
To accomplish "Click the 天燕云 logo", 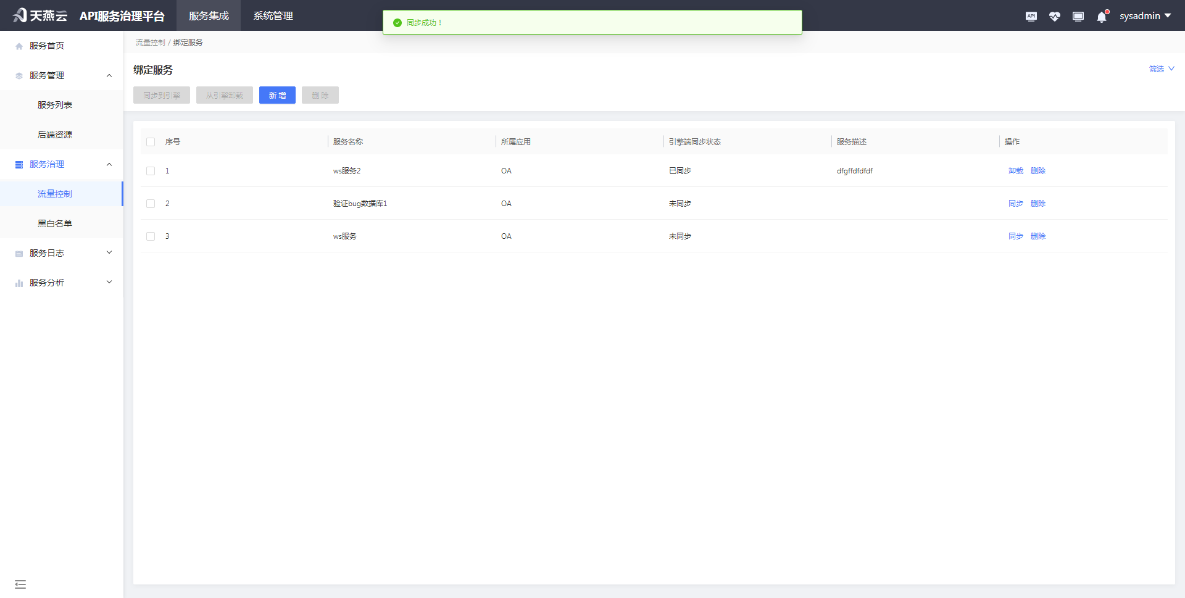I will click(39, 15).
